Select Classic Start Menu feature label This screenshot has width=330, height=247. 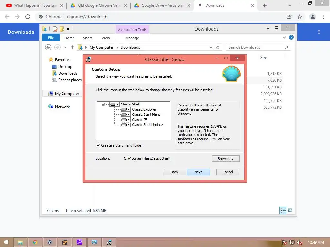point(146,114)
